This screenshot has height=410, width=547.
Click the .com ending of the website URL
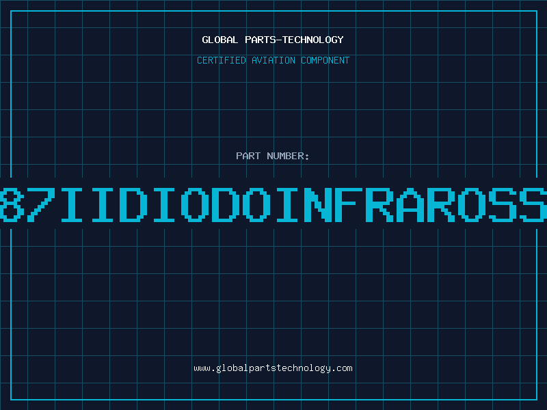[341, 368]
